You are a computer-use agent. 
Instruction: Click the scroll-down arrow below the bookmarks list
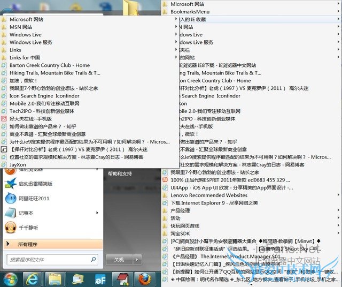pyautogui.click(x=252, y=285)
